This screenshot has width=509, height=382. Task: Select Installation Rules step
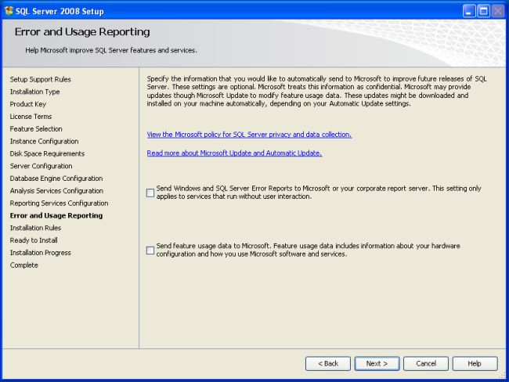click(35, 228)
